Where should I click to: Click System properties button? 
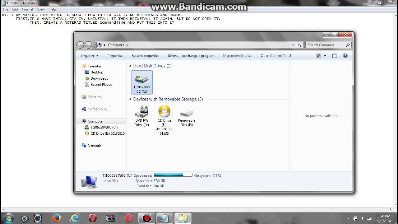[x=145, y=56]
